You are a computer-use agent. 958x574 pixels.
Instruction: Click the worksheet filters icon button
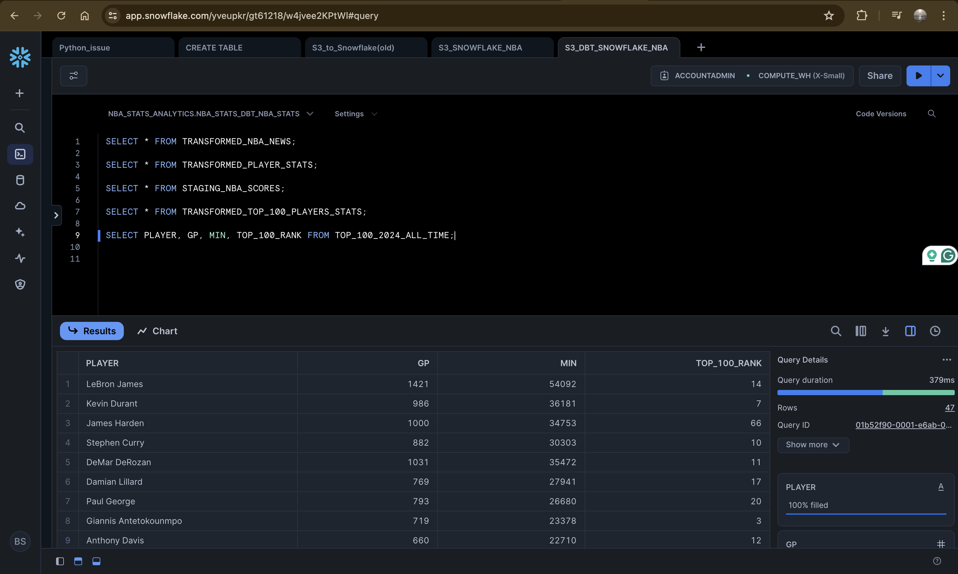tap(74, 76)
